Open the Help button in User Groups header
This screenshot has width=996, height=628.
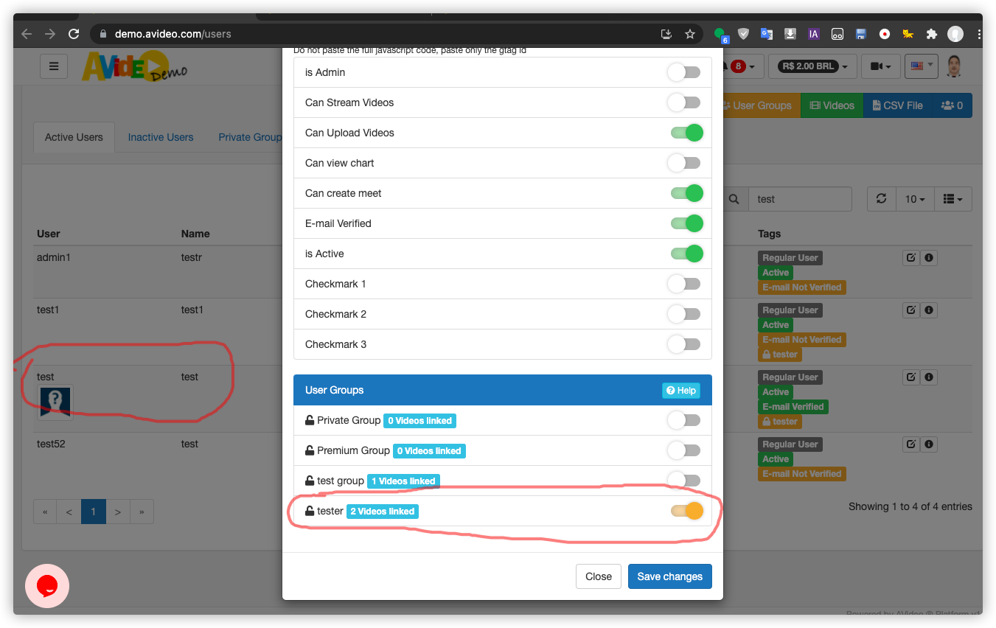click(x=680, y=391)
